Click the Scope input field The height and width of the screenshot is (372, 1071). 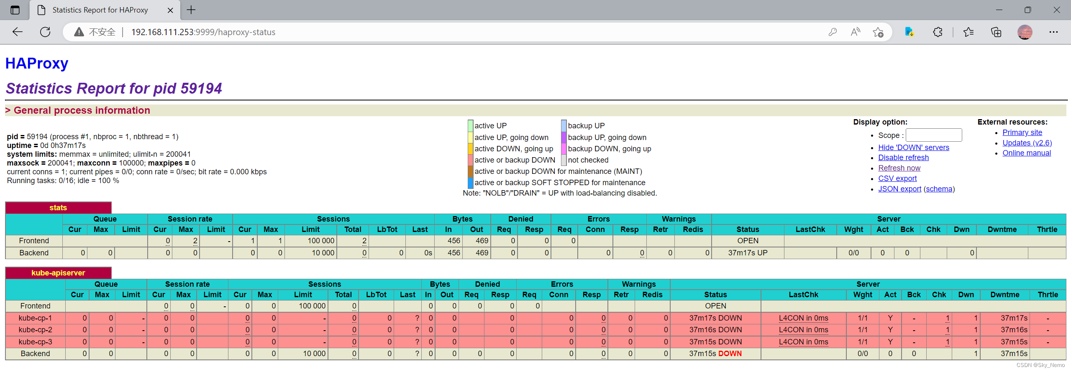click(934, 135)
